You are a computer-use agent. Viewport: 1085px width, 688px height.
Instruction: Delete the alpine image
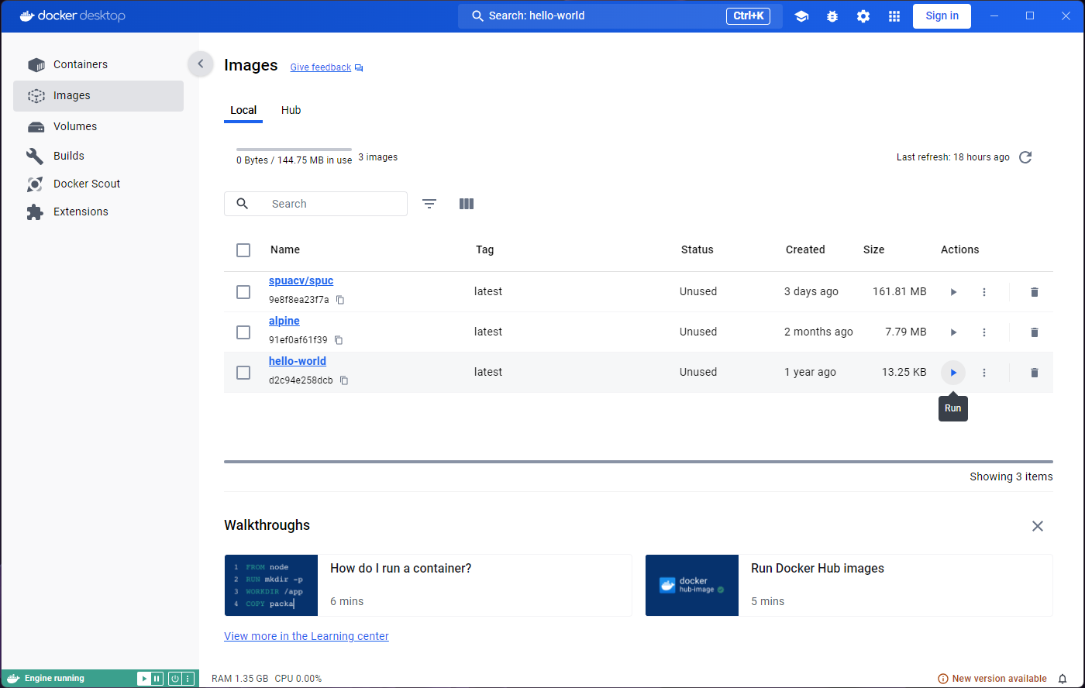point(1034,332)
